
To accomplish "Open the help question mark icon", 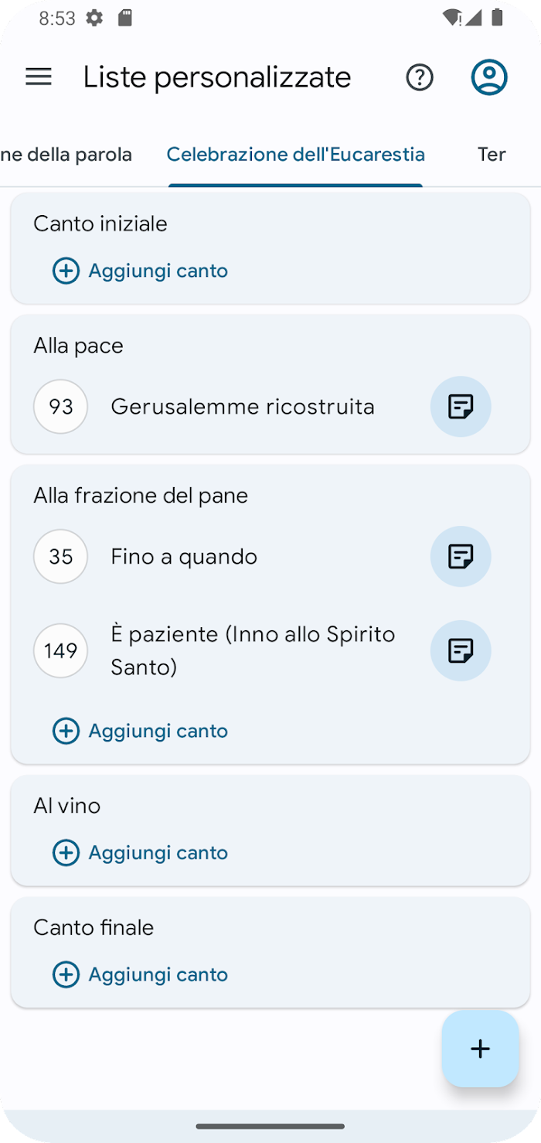I will (420, 77).
